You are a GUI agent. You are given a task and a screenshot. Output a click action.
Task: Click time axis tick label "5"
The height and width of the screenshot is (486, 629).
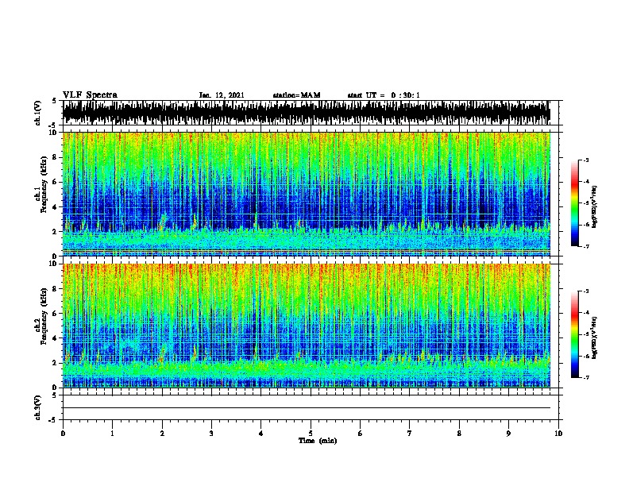pos(311,433)
